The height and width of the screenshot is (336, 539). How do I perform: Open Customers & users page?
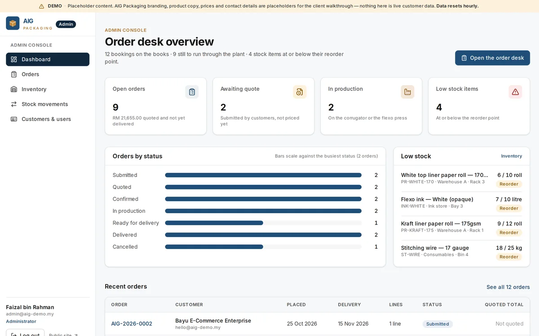click(48, 119)
